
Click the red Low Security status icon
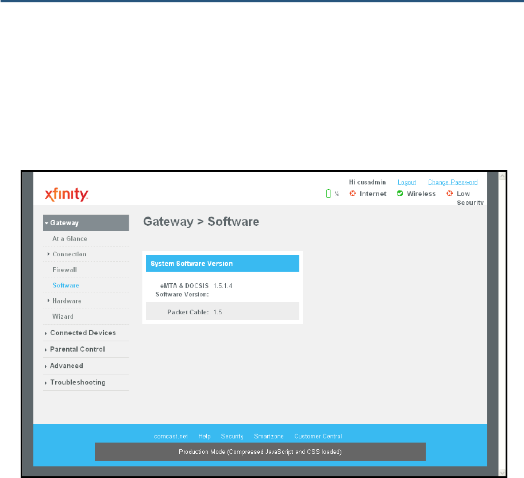pyautogui.click(x=449, y=194)
